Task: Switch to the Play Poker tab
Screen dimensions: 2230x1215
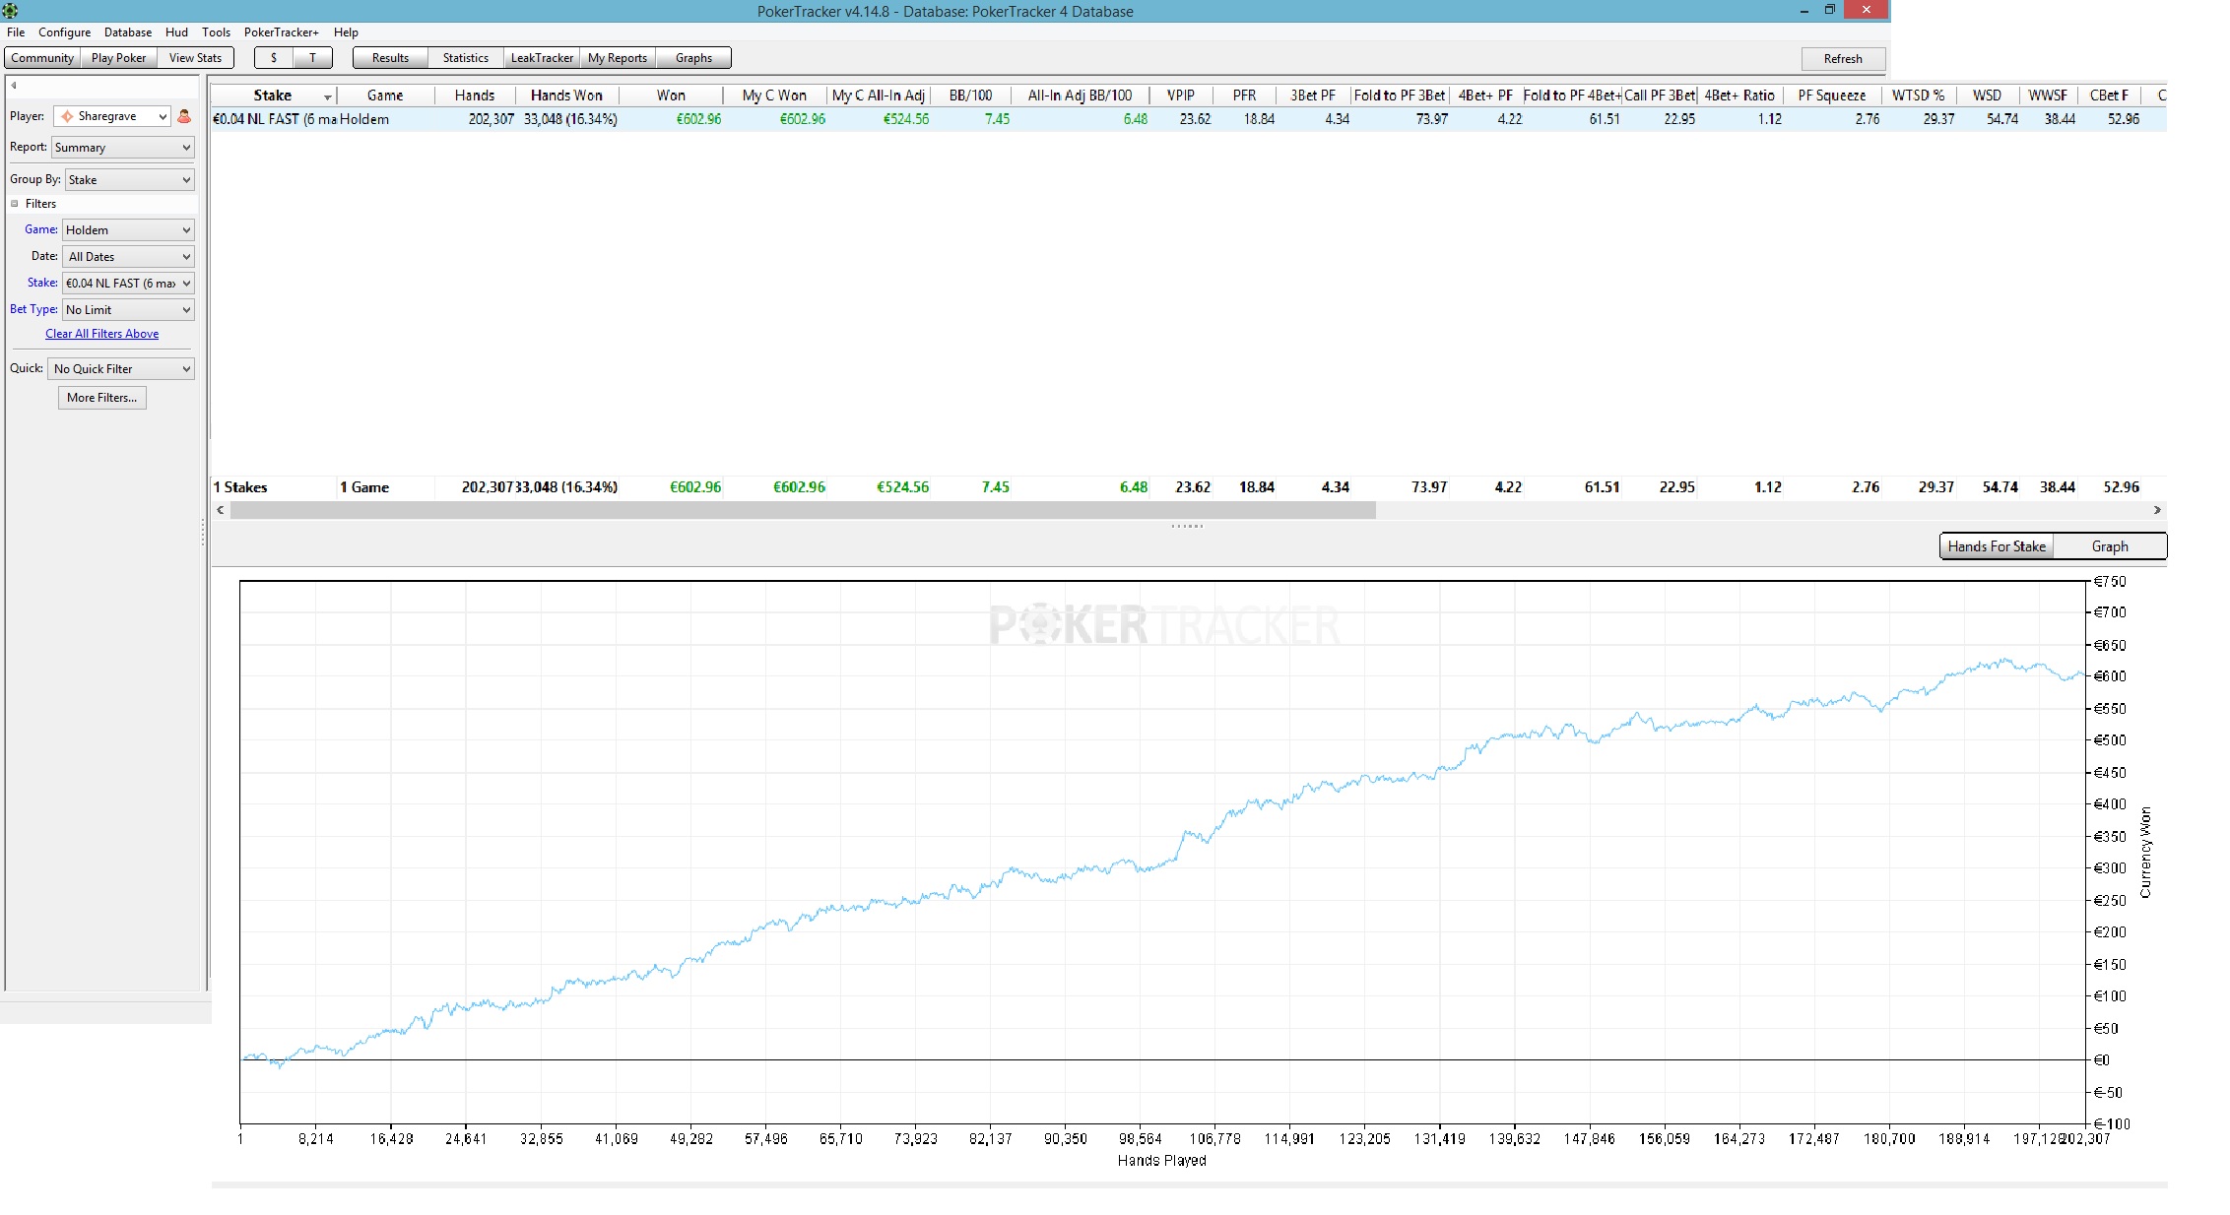Action: 118,58
